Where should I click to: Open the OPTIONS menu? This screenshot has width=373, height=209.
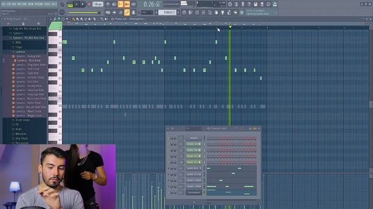pyautogui.click(x=39, y=4)
